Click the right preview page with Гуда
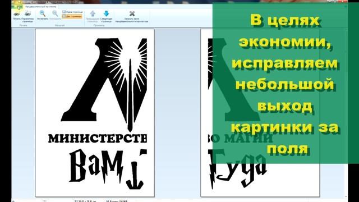 point(260,113)
